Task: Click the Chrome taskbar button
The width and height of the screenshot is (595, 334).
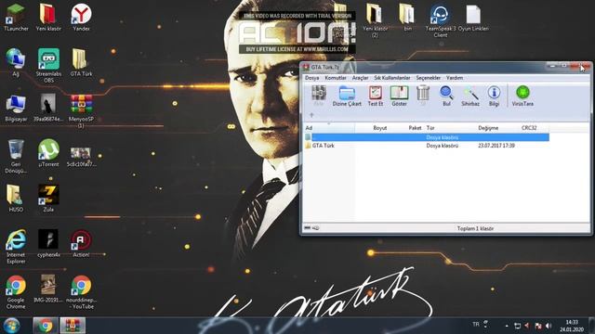Action: click(46, 326)
